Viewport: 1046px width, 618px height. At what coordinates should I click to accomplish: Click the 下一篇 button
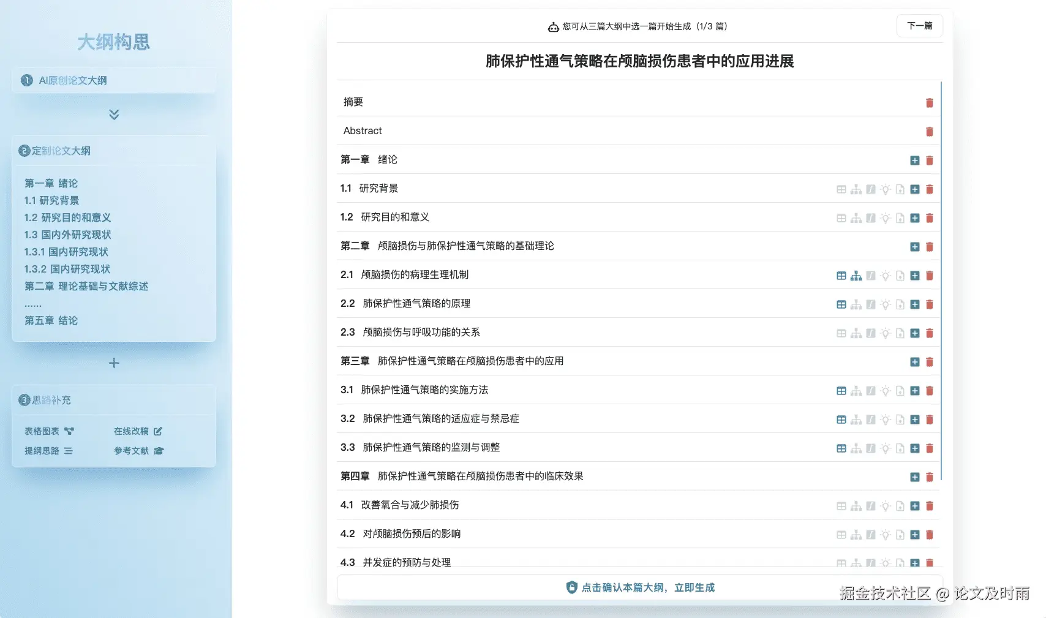919,26
